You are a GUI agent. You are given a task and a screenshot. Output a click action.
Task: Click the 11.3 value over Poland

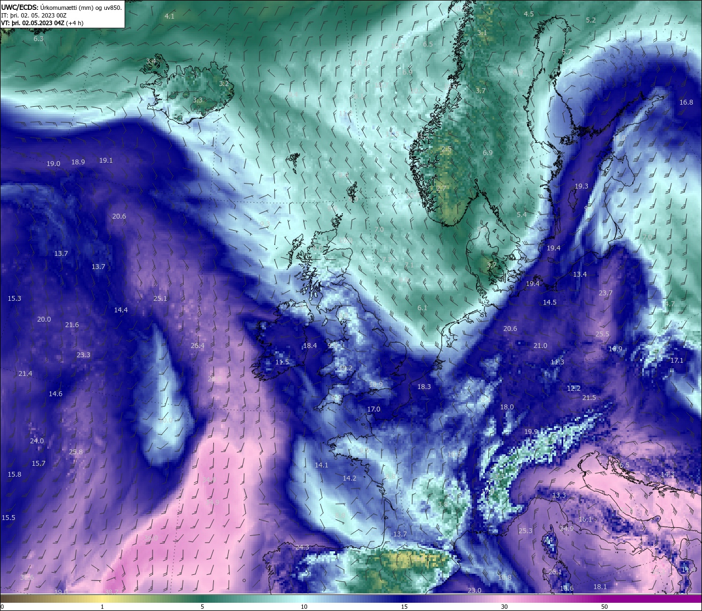[557, 362]
